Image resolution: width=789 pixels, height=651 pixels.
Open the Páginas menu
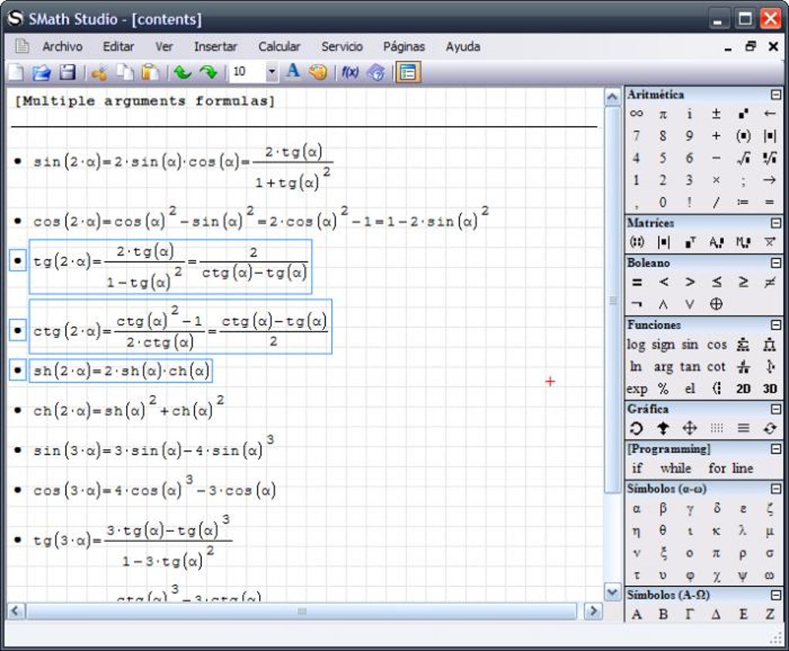coord(404,46)
